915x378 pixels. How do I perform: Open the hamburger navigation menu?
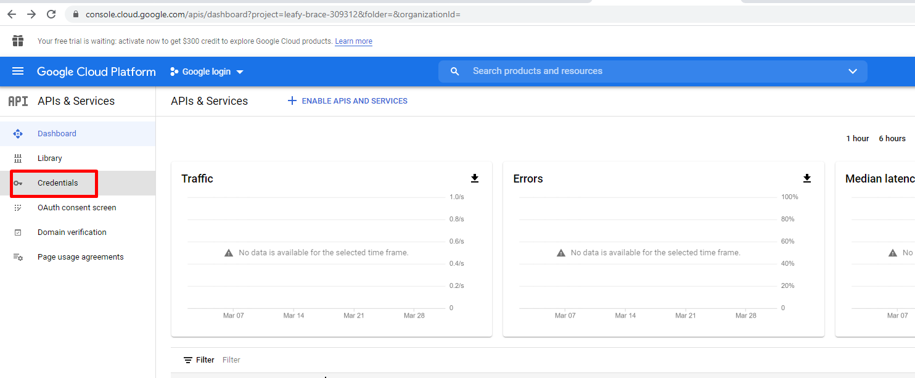[18, 72]
